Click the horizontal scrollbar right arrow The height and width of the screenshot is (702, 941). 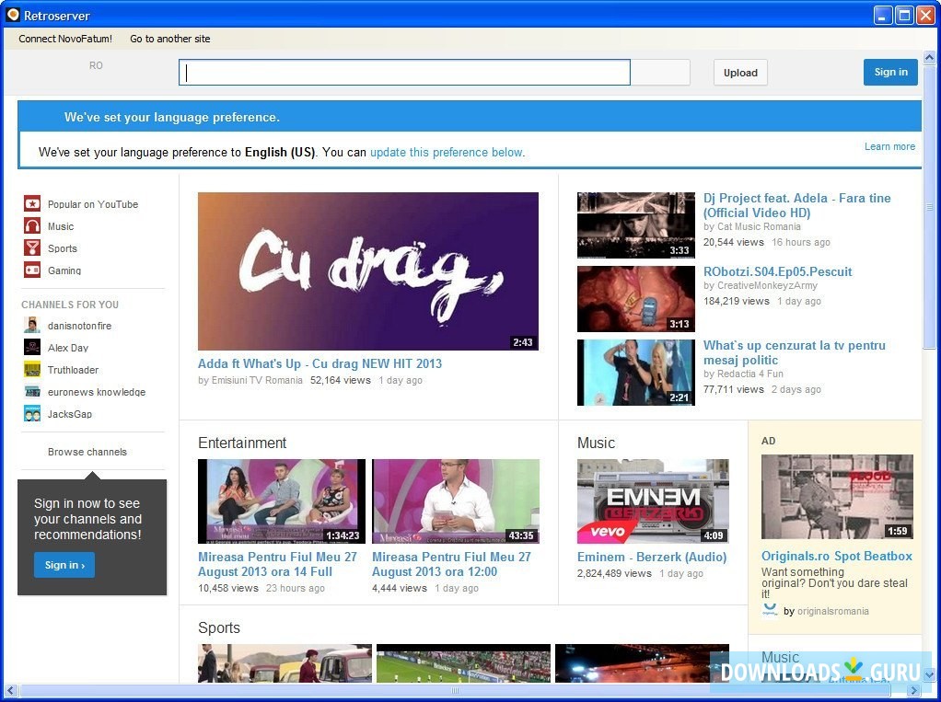[914, 691]
